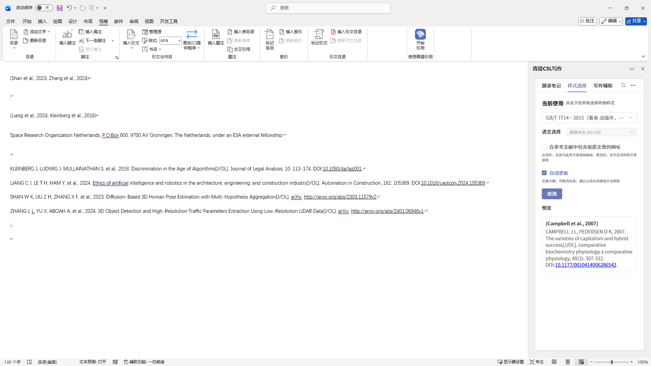This screenshot has height=366, width=651.
Task: Enable 在参考文献中包含纸质文章的网址 checkbox
Action: (544, 147)
